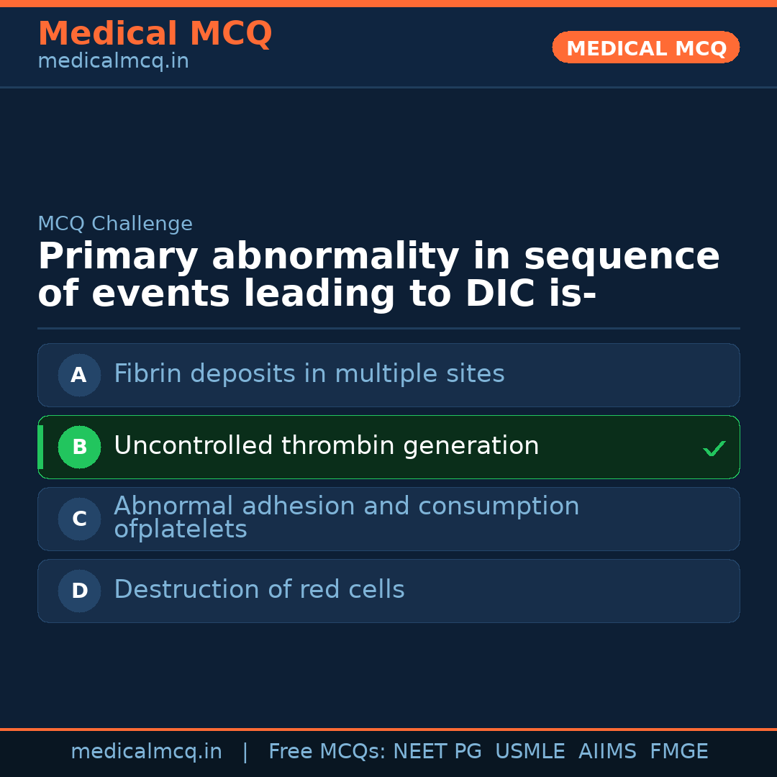The height and width of the screenshot is (777, 777).
Task: Select 'Destruction of red cells' option
Action: point(259,590)
